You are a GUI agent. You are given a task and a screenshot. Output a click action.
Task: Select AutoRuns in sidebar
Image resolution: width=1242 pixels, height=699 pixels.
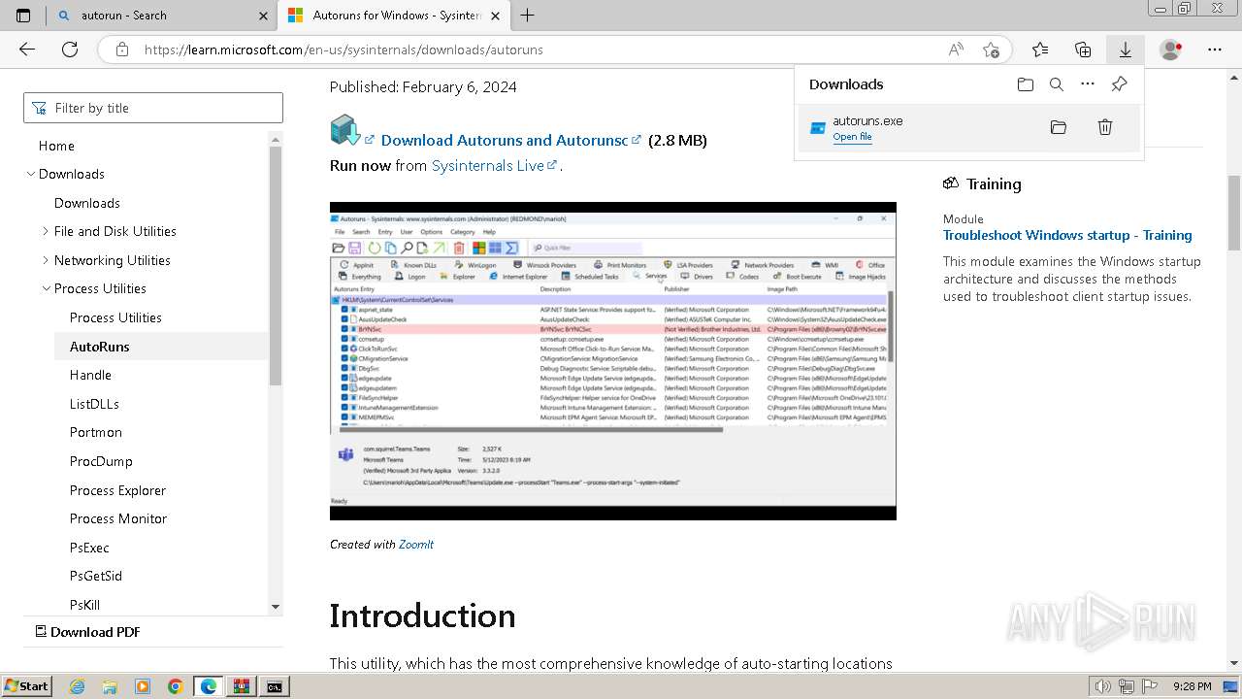pos(99,347)
